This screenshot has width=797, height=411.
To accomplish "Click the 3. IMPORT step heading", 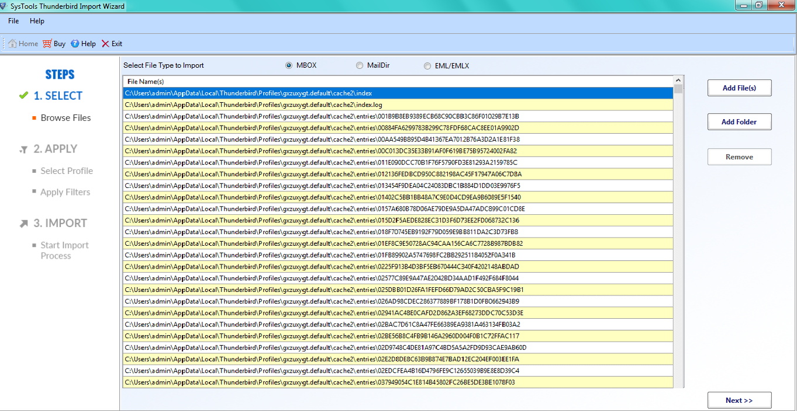I will (x=60, y=223).
